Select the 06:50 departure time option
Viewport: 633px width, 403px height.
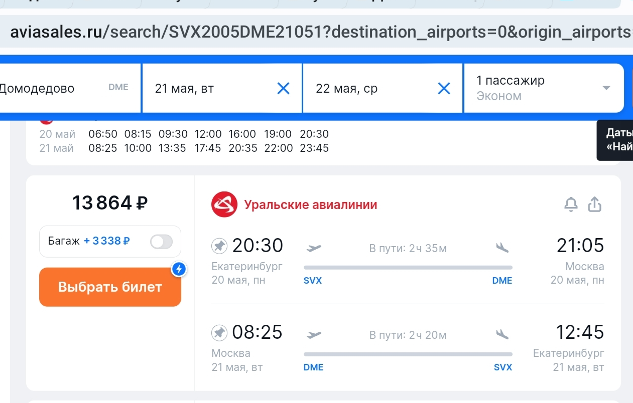103,134
